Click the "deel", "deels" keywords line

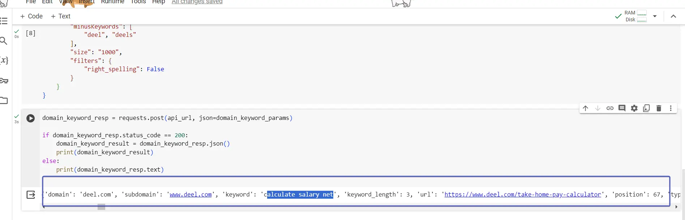(x=110, y=35)
